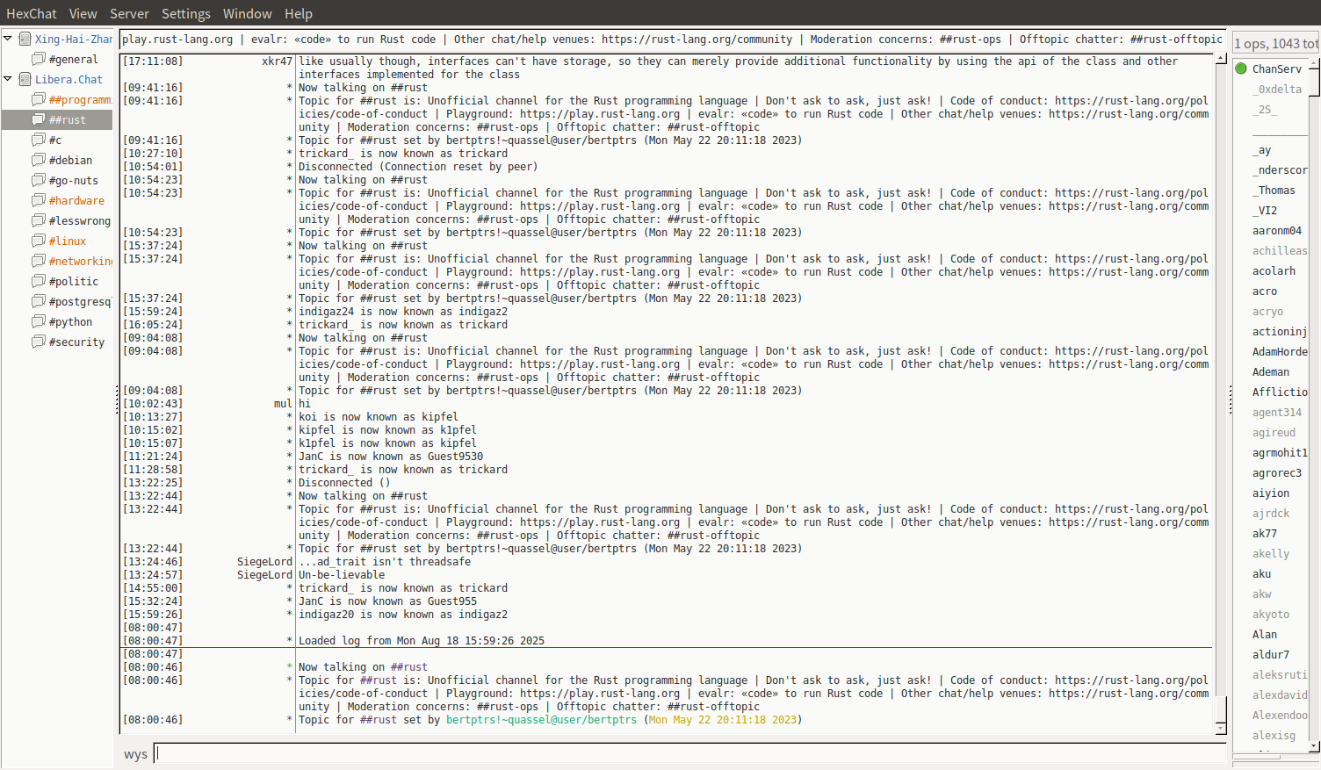Click the #python channel icon

tap(39, 321)
